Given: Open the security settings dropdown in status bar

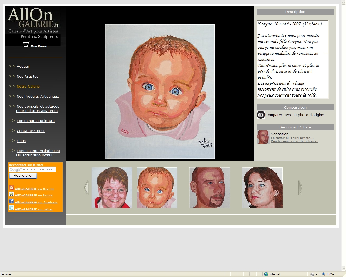Looking at the screenshot, I should 317,274.
